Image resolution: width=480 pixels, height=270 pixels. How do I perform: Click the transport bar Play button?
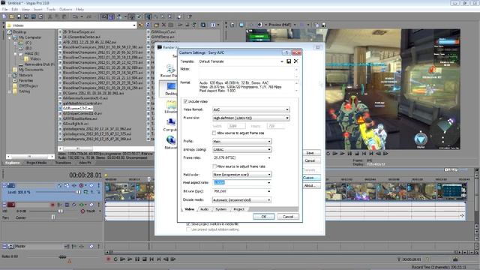point(130,259)
